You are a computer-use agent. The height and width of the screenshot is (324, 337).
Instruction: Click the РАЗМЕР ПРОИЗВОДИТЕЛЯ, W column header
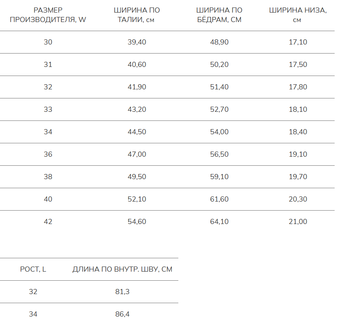[48, 15]
